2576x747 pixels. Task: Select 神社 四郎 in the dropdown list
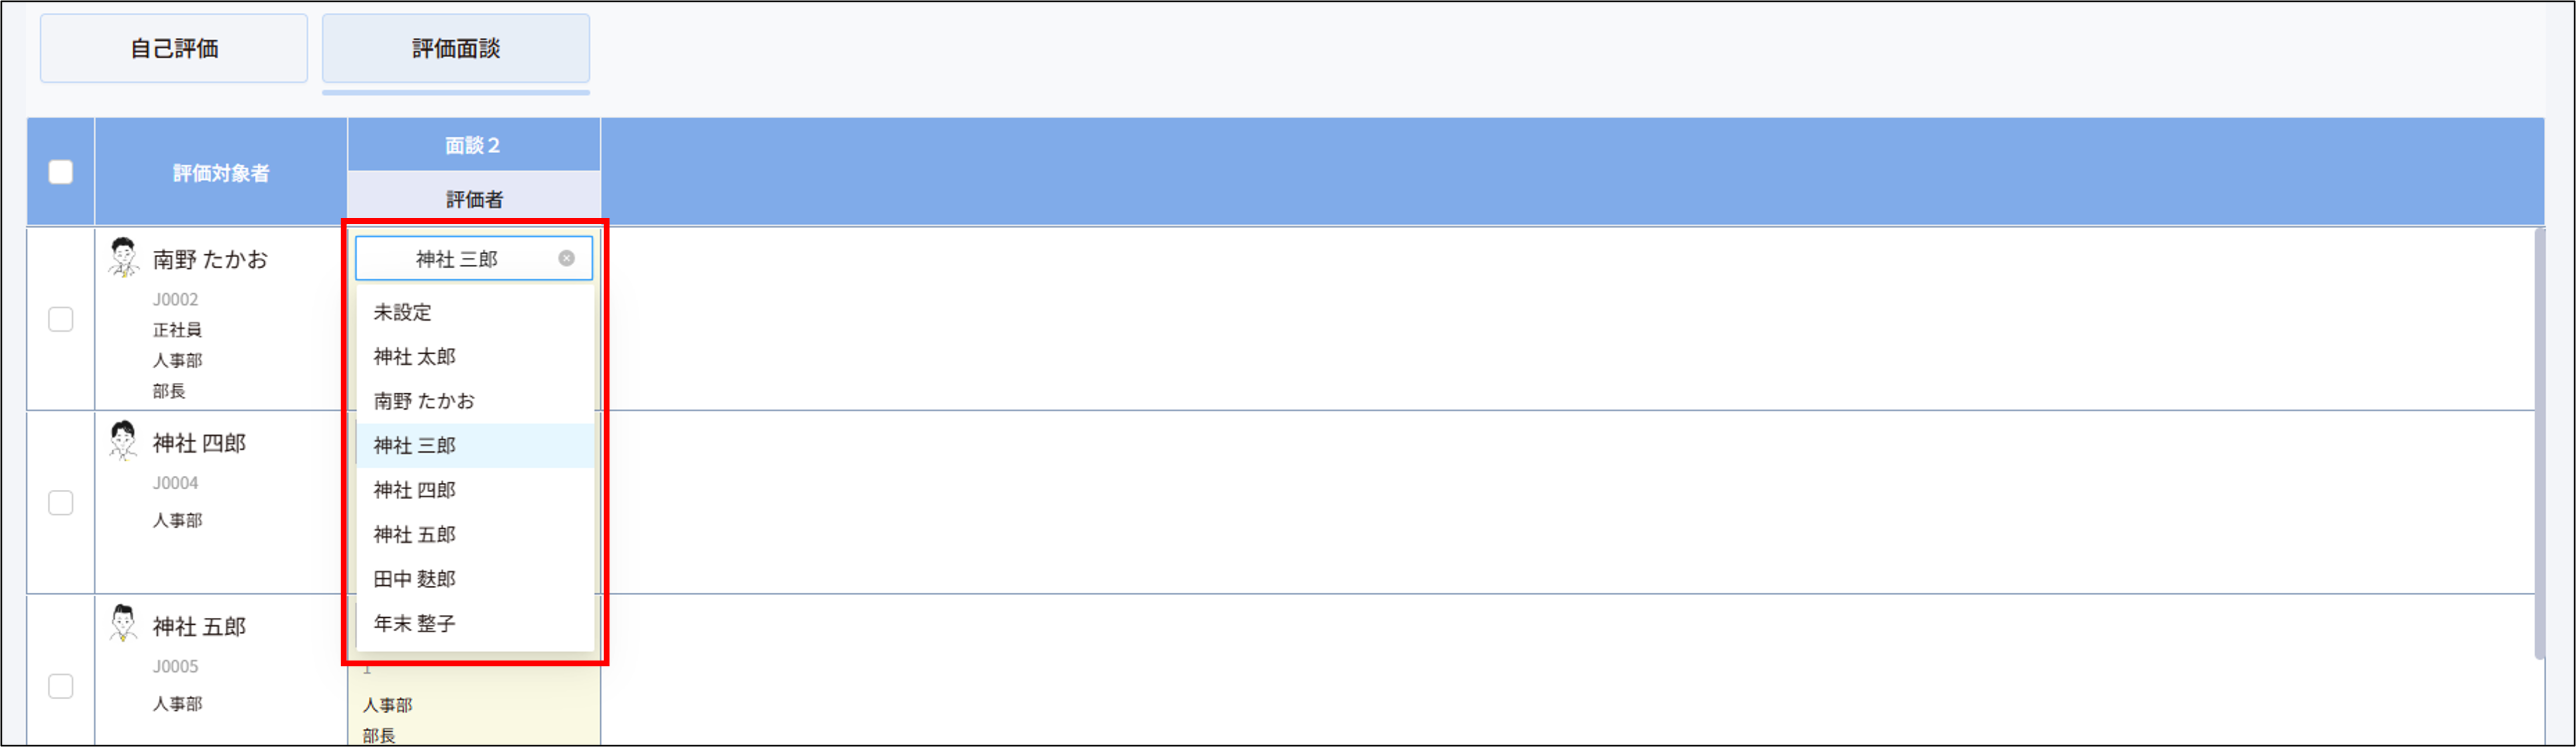415,490
